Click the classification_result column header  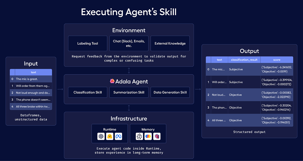(244, 60)
